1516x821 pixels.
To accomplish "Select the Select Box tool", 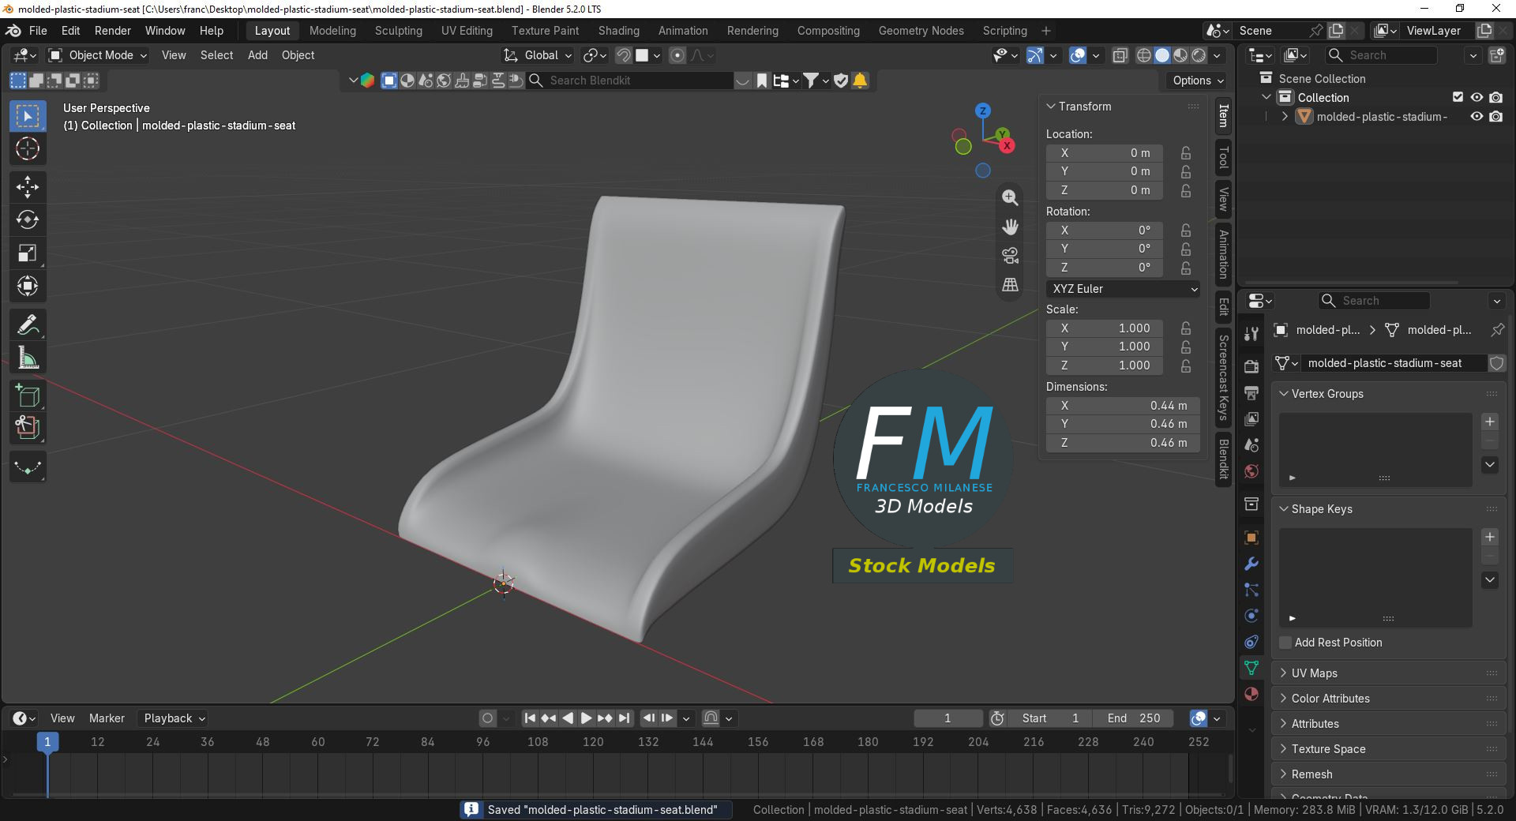I will coord(28,116).
